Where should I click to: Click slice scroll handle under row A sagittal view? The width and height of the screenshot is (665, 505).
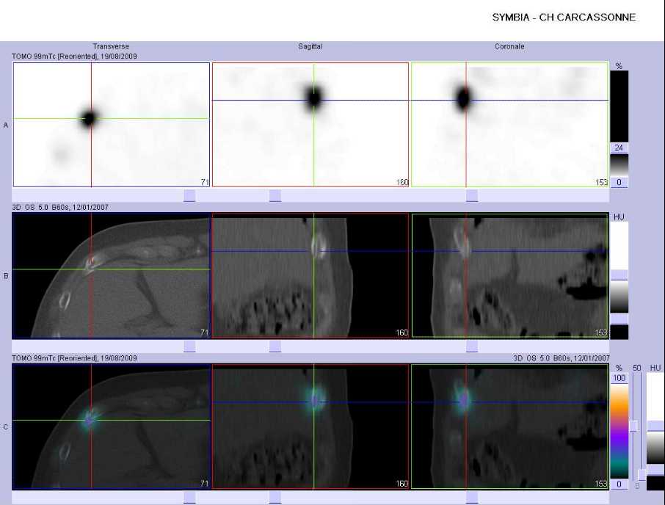(275, 195)
